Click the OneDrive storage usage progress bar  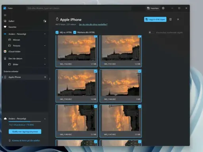click(25, 122)
